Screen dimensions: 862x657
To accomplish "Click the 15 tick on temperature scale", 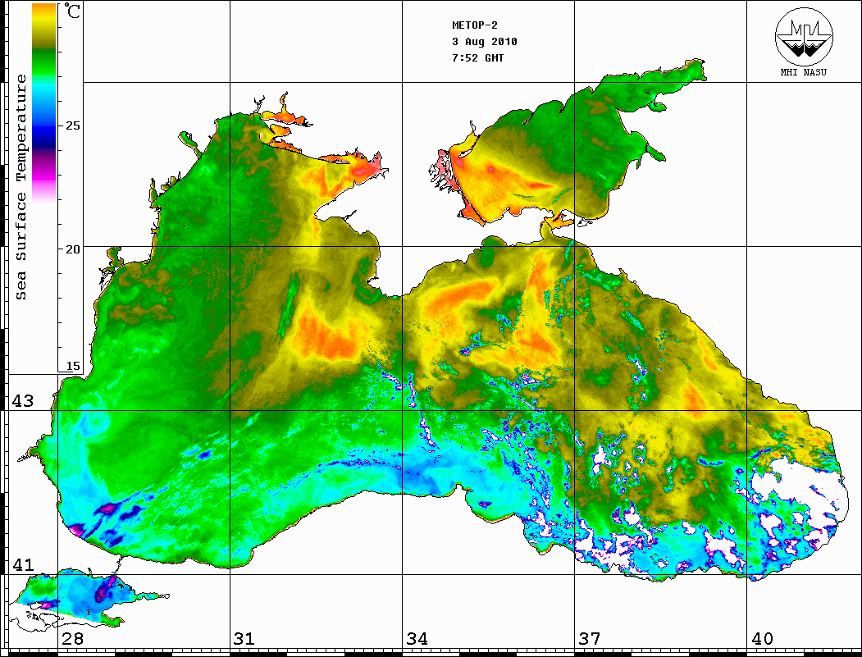I will 72,366.
